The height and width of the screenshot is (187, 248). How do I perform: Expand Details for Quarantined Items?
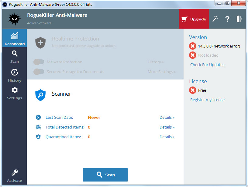(167, 137)
